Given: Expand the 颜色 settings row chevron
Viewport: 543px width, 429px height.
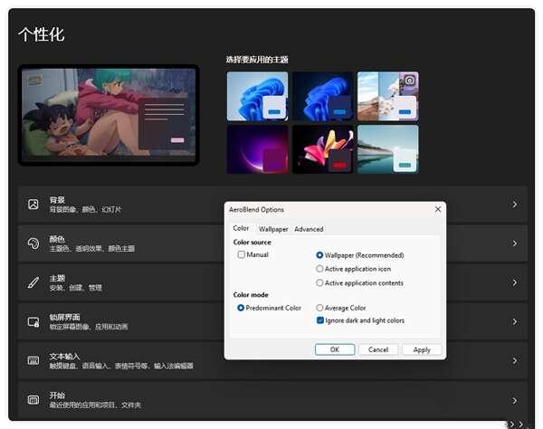Looking at the screenshot, I should click(x=515, y=243).
